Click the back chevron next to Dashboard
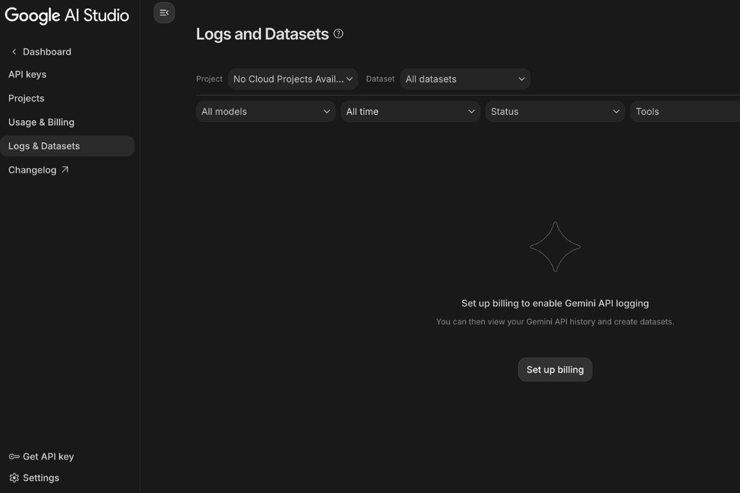 (14, 52)
